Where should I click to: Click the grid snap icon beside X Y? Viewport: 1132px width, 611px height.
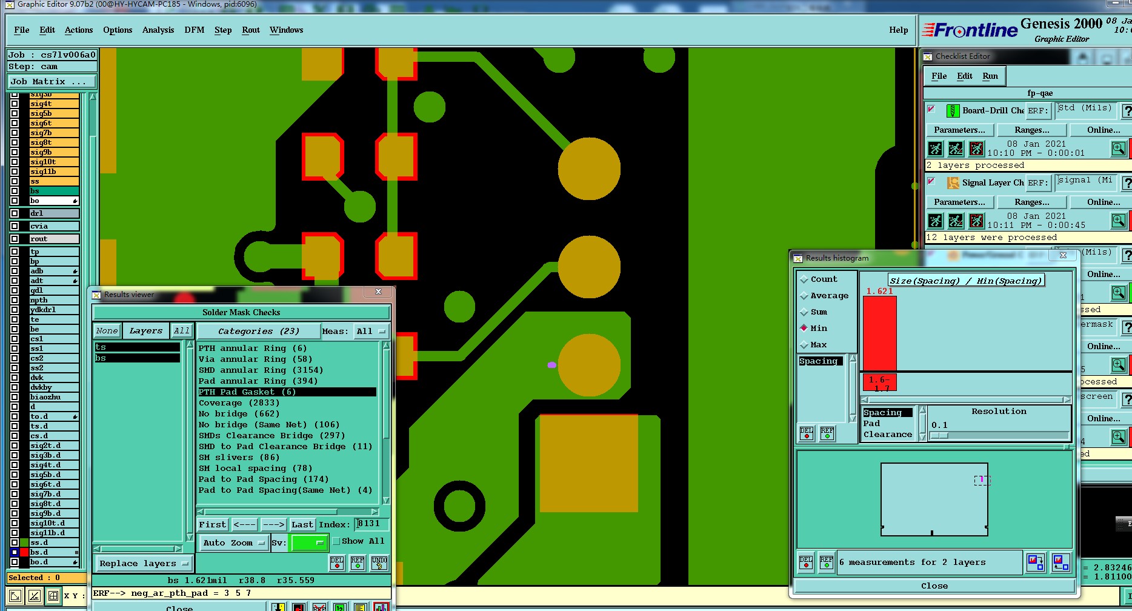pos(53,596)
